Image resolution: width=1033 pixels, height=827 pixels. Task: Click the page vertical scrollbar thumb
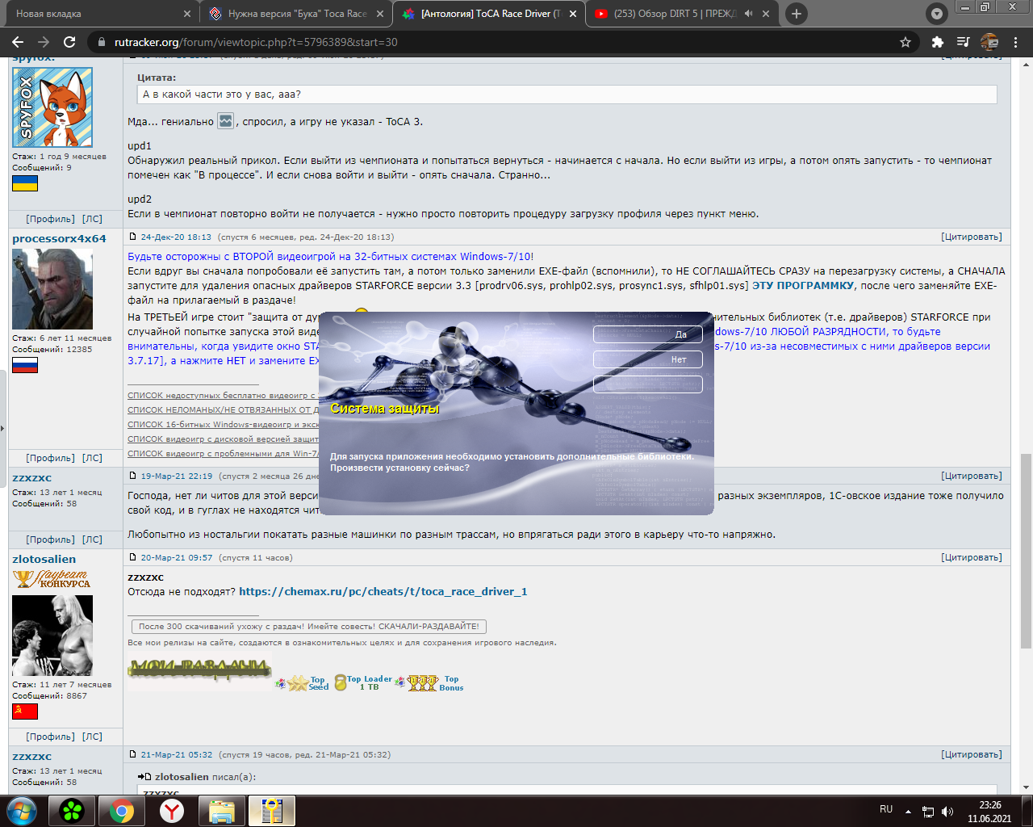pos(1026,549)
